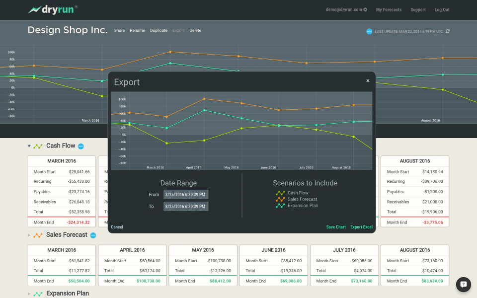Click the refresh icon beside last update
Screen dimensions: 477x298
click(448, 31)
